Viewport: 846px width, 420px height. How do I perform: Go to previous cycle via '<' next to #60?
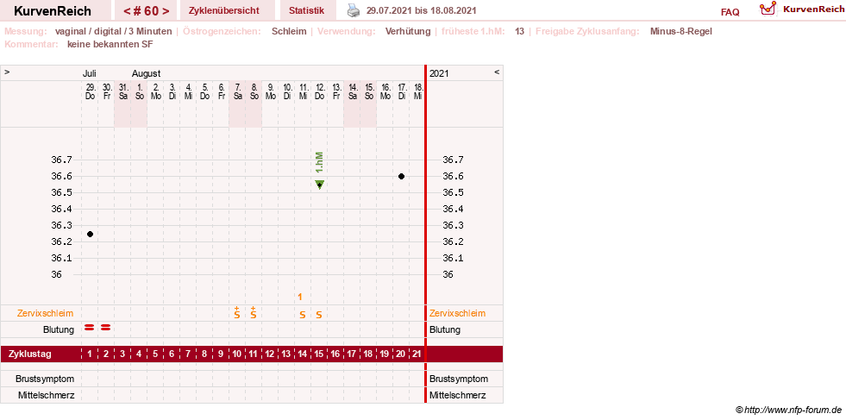coord(126,11)
